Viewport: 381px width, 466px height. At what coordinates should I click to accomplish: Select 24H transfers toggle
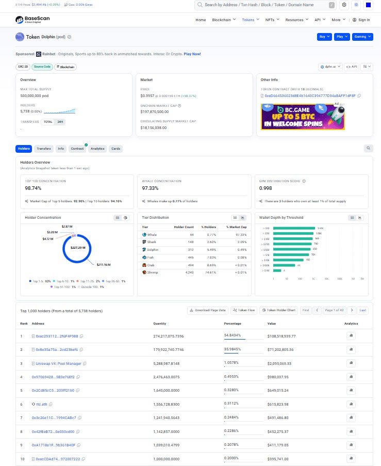click(60, 122)
